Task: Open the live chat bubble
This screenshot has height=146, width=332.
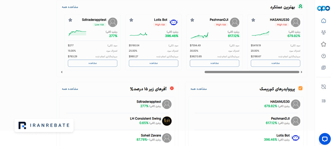Action: (325, 139)
